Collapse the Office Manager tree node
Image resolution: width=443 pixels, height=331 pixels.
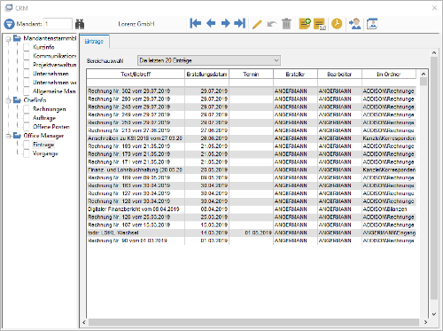pyautogui.click(x=8, y=136)
